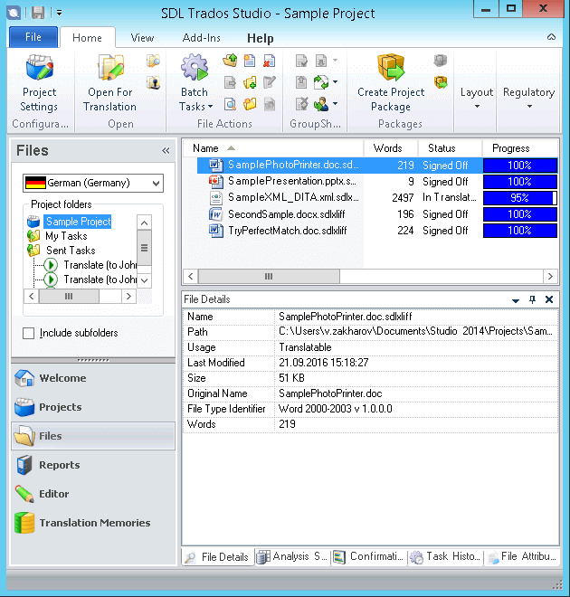Select My Tasks folder
570x597 pixels.
click(66, 236)
